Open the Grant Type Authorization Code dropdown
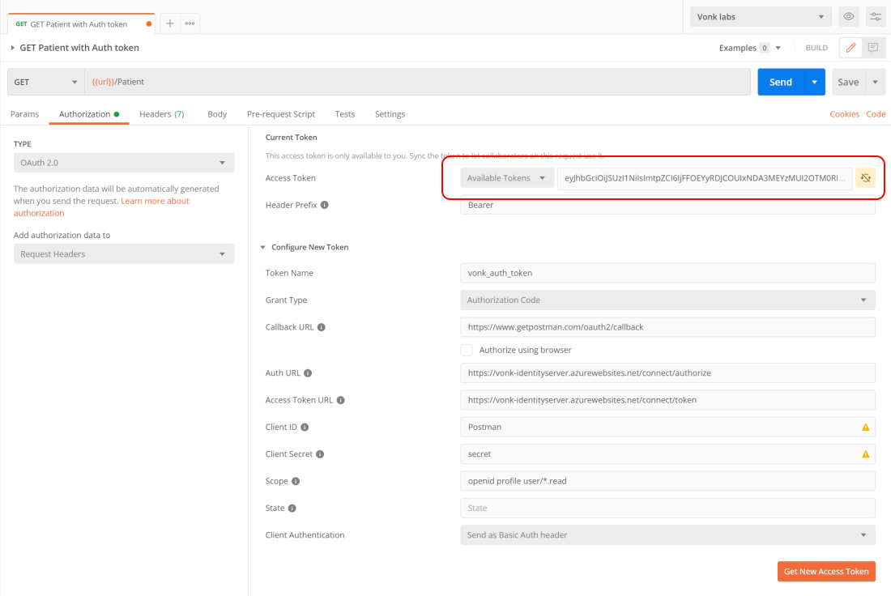 pyautogui.click(x=667, y=300)
